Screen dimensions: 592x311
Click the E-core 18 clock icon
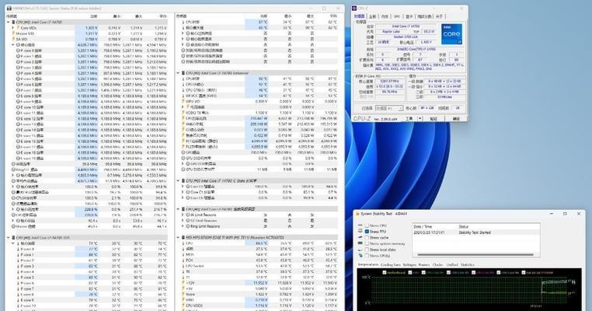(x=18, y=152)
